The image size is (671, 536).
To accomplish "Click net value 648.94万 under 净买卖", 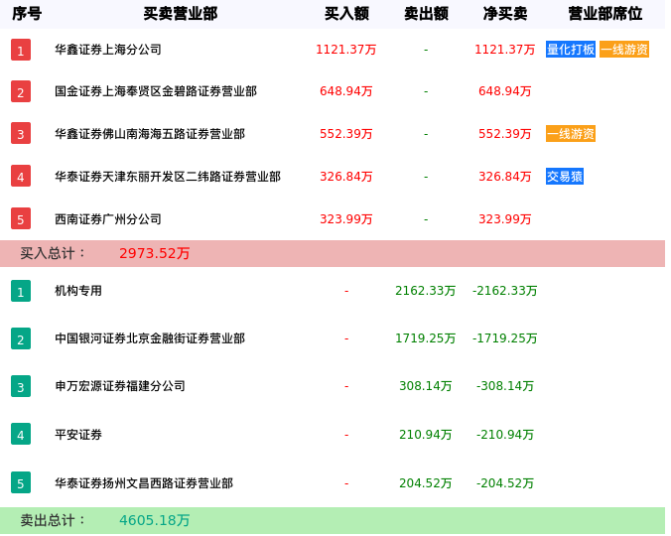I will [x=505, y=91].
